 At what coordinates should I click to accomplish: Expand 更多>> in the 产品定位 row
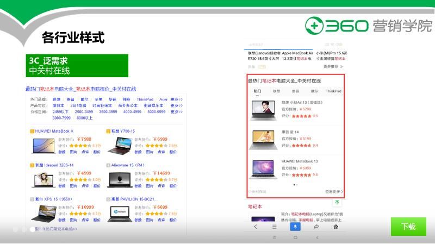point(177,105)
